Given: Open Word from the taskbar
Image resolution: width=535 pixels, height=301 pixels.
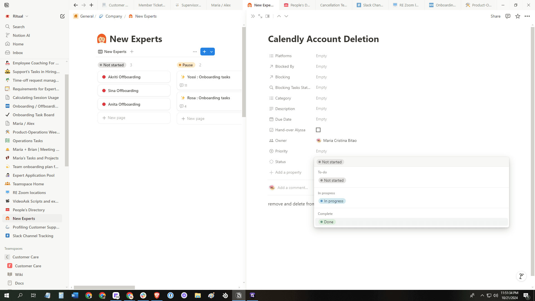Looking at the screenshot, I should pyautogui.click(x=75, y=295).
